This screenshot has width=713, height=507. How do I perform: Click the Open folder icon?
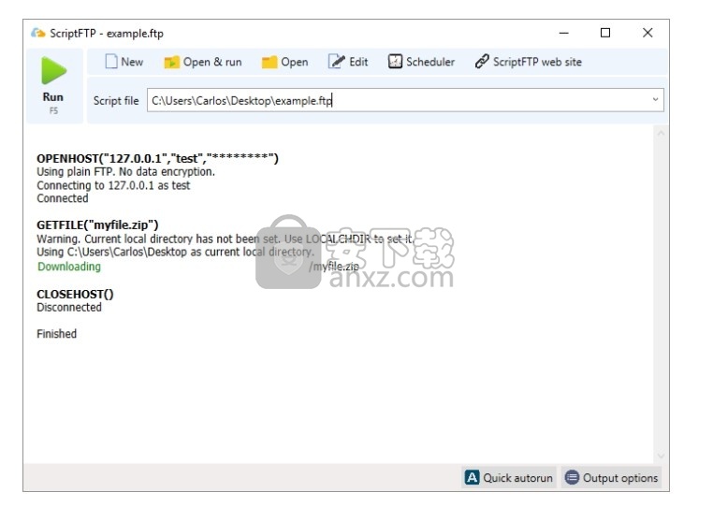coord(269,62)
